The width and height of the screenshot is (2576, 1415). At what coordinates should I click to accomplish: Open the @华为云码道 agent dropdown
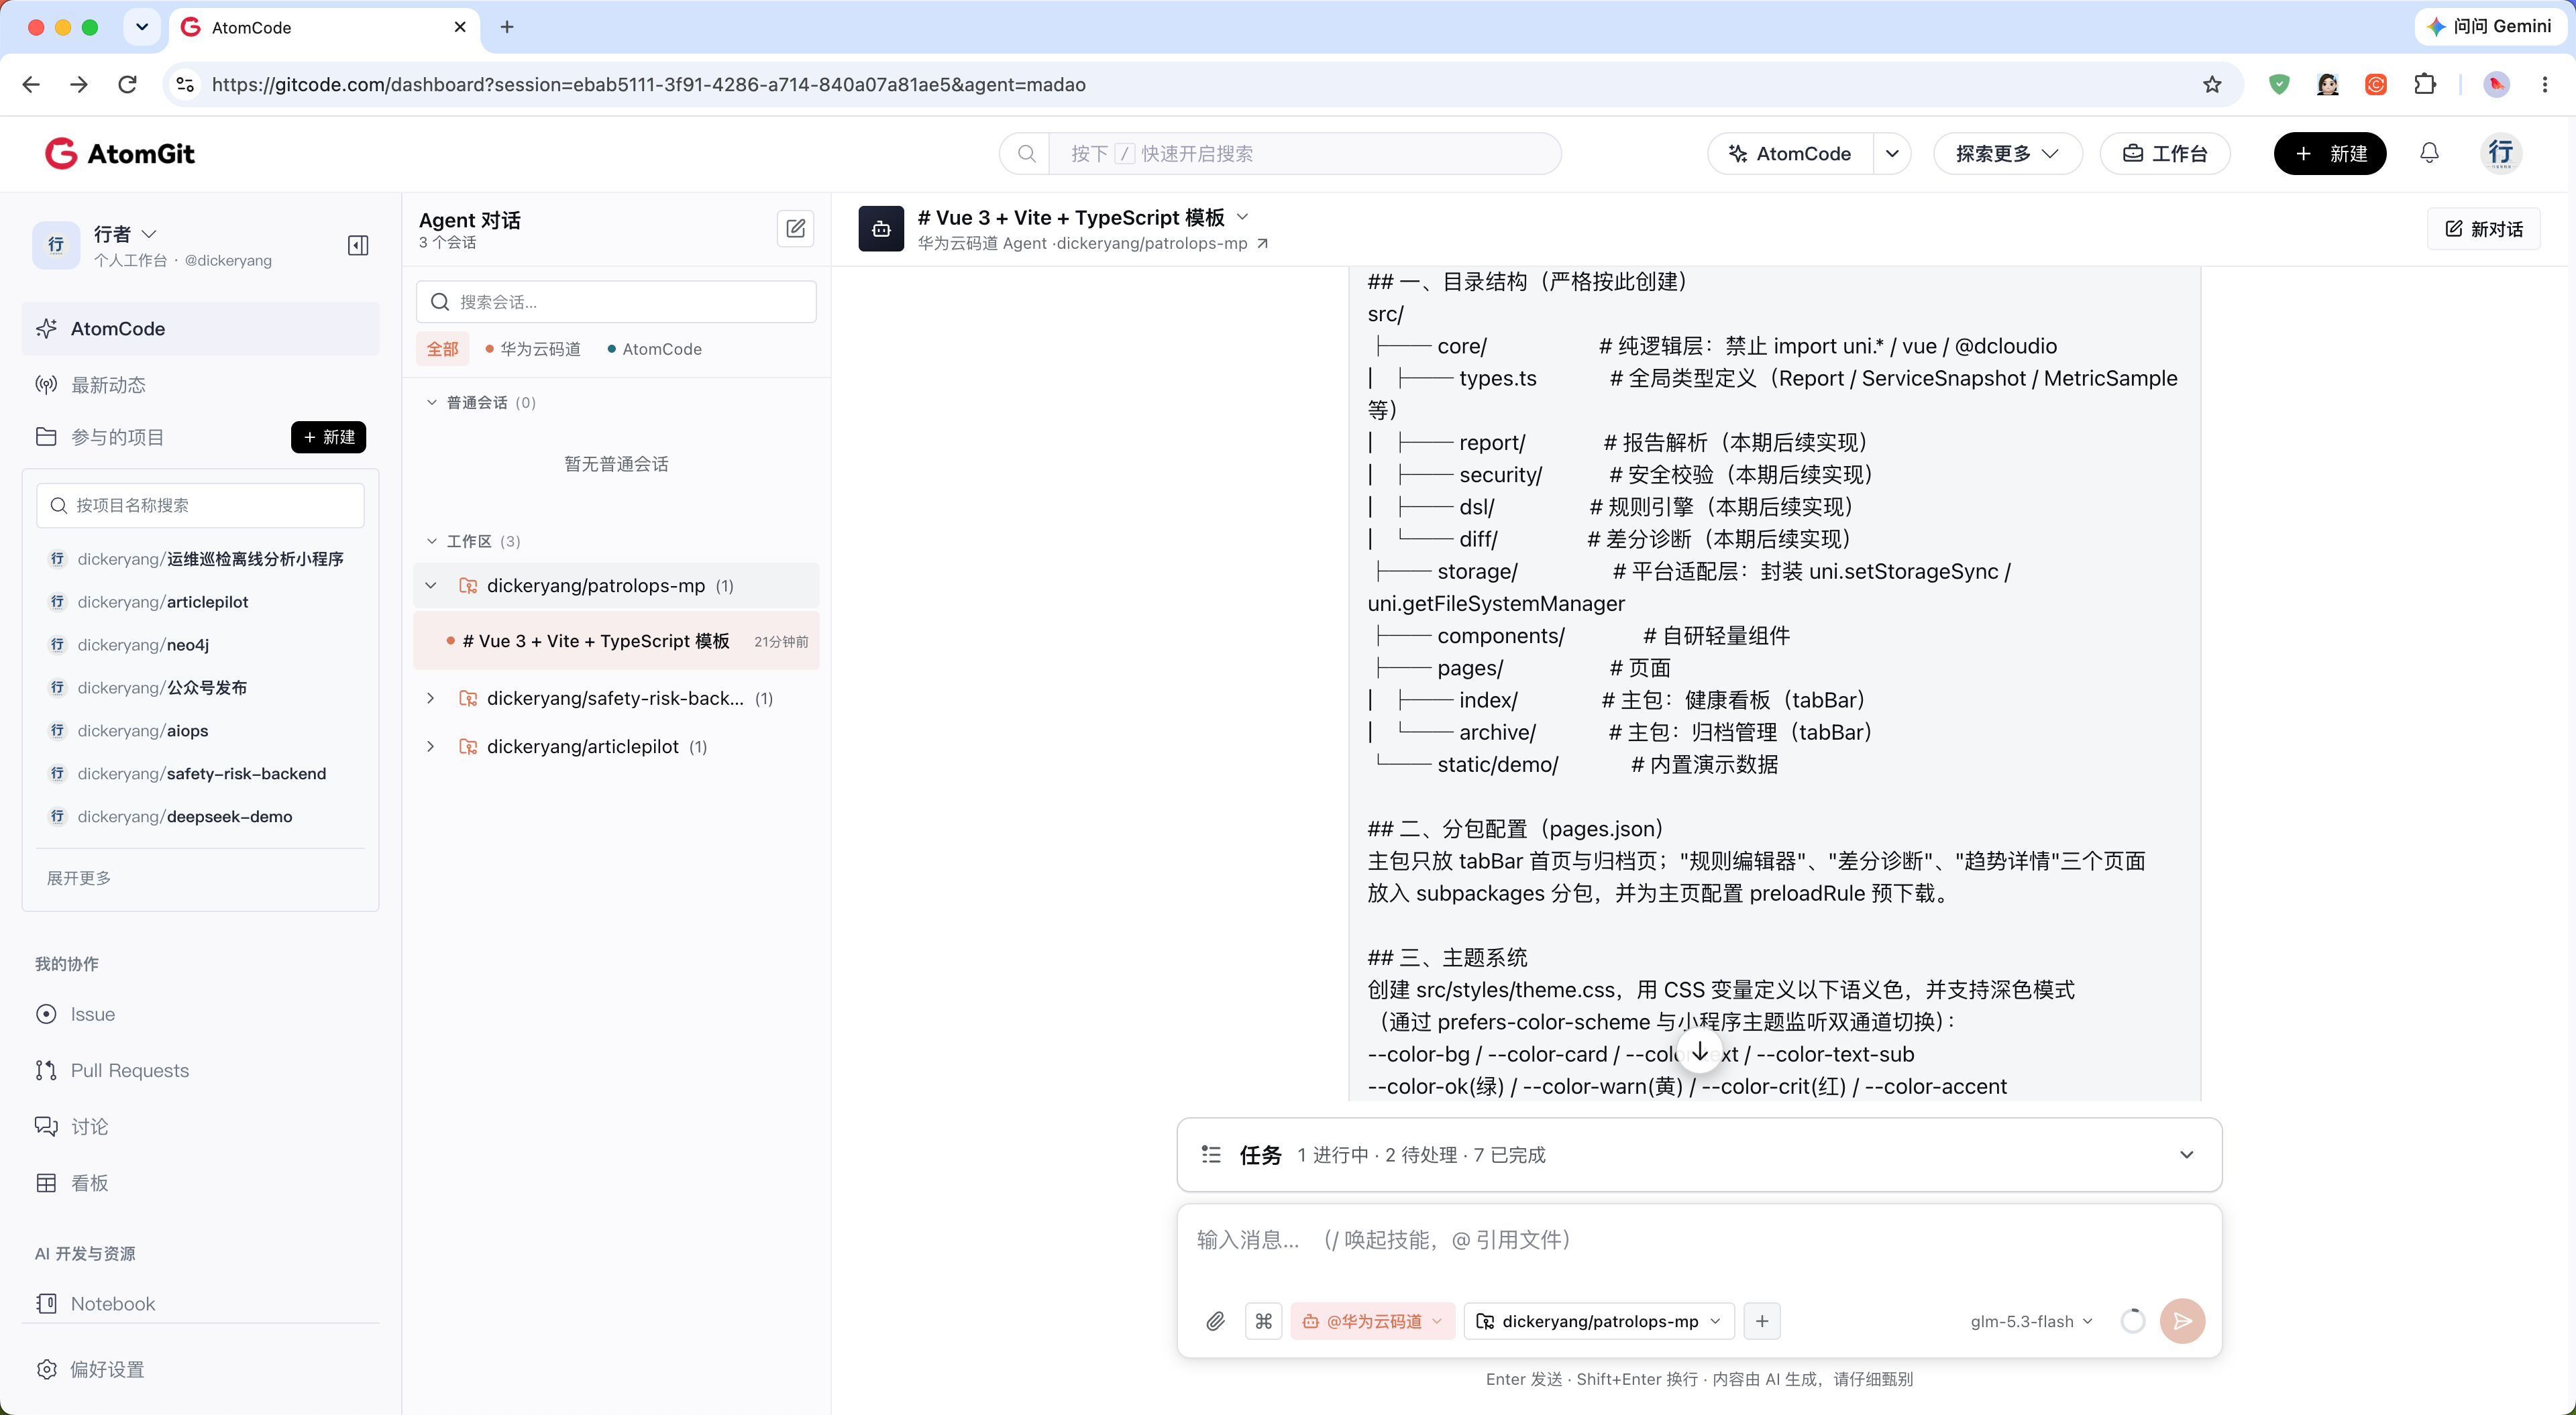pyautogui.click(x=1373, y=1321)
